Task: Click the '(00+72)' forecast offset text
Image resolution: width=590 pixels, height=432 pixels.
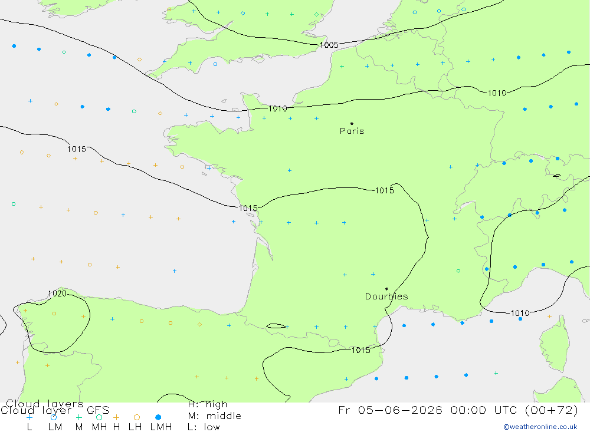Action: click(x=551, y=410)
